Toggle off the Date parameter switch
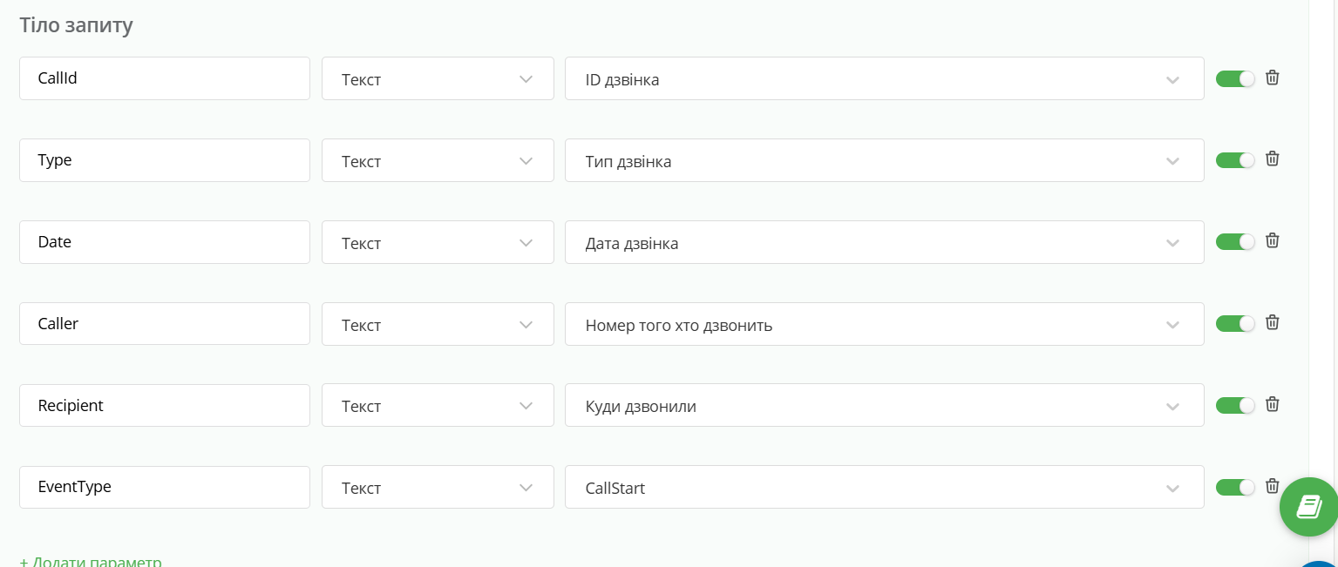 click(1234, 242)
